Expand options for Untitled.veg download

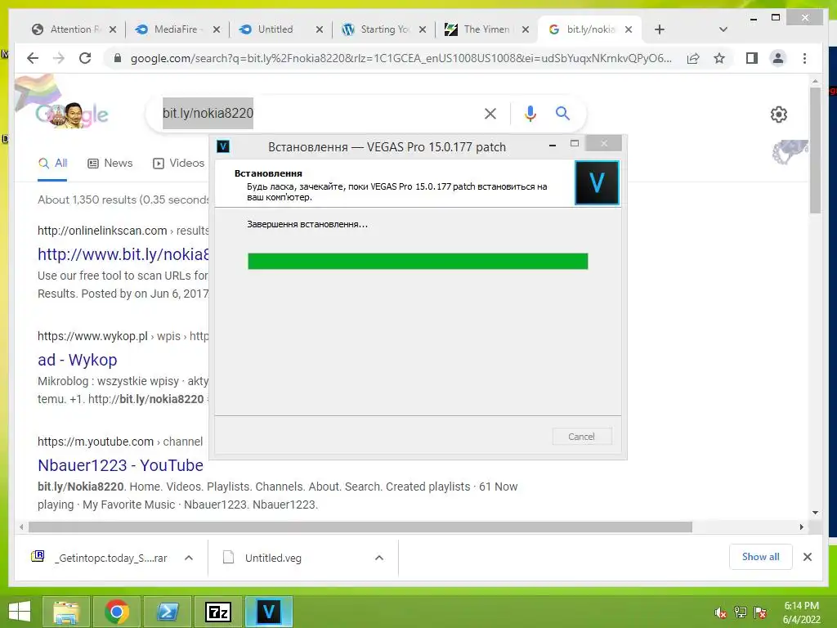379,558
